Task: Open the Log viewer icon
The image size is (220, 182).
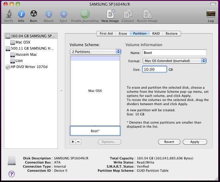Action: (x=211, y=14)
